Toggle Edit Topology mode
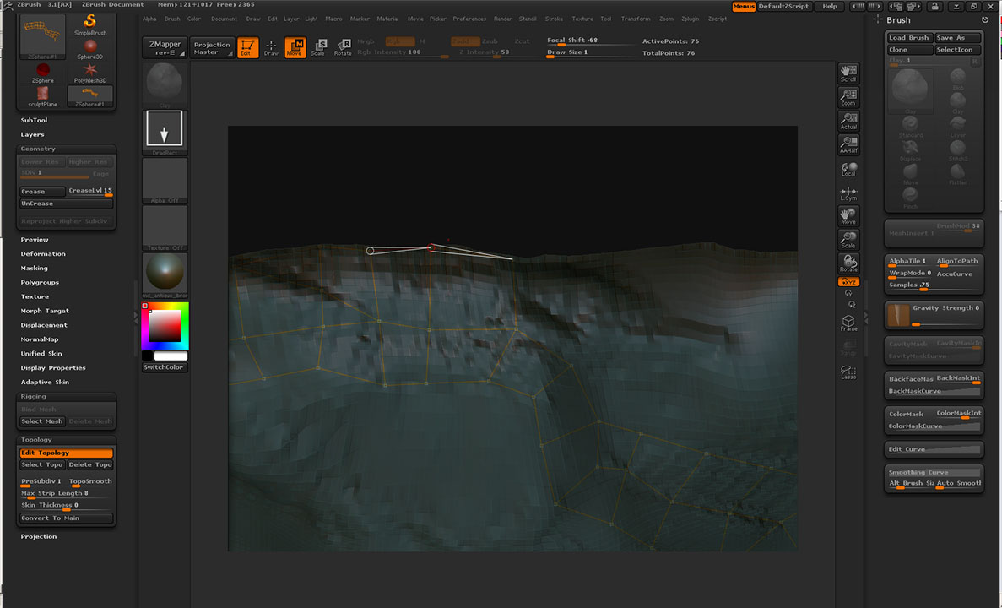The image size is (1002, 608). pyautogui.click(x=66, y=453)
